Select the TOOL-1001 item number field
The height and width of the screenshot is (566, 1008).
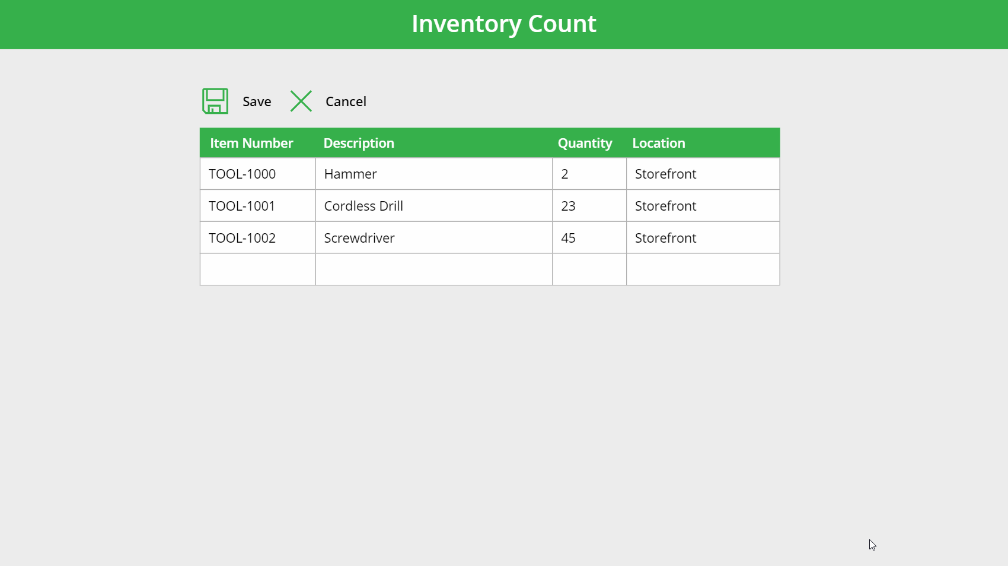[x=257, y=206]
